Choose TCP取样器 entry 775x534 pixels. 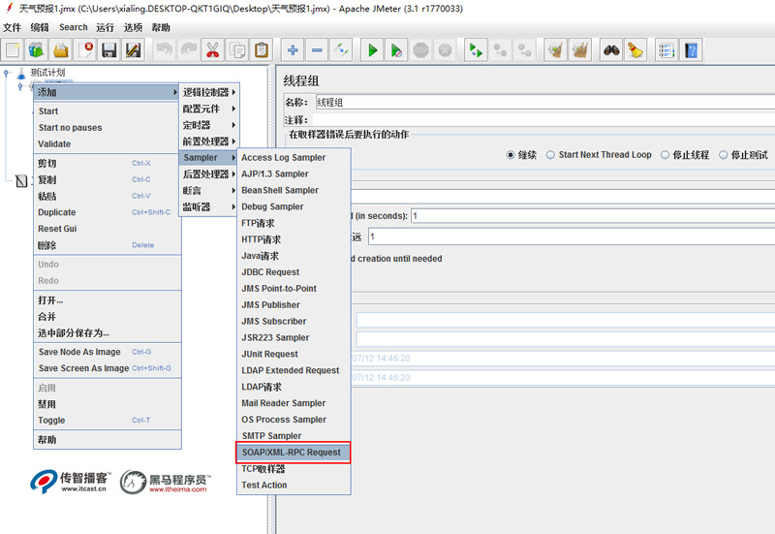294,469
